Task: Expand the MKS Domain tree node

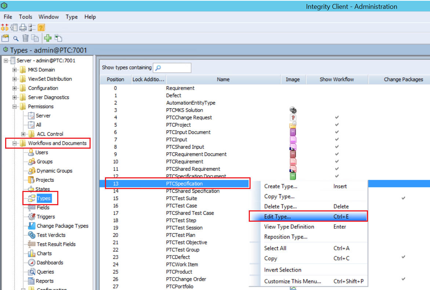Action: click(15, 70)
